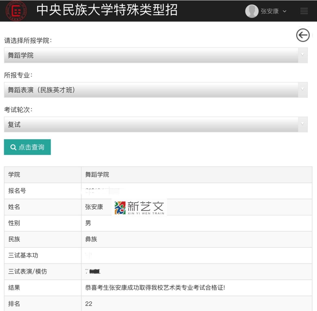Click the 排名 value 22 cell

(x=89, y=304)
